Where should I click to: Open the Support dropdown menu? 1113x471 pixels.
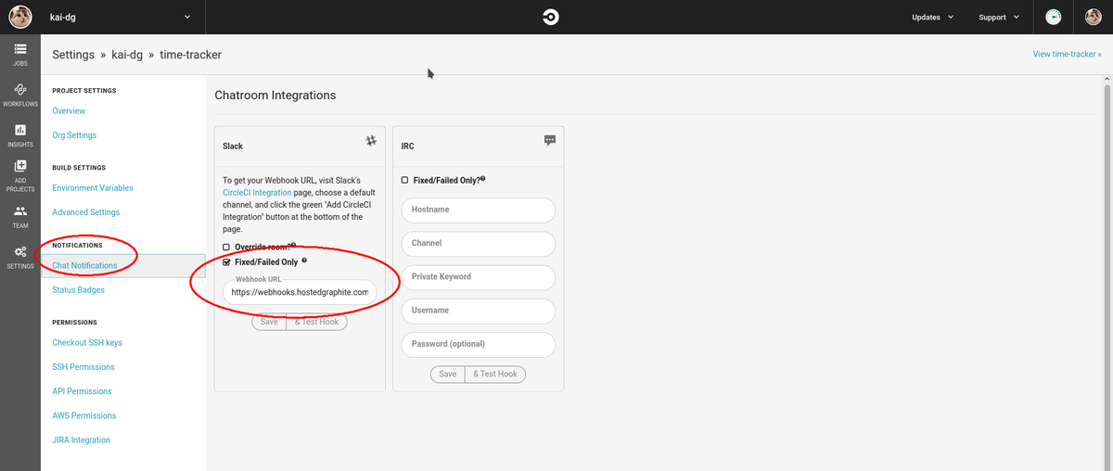click(x=999, y=17)
